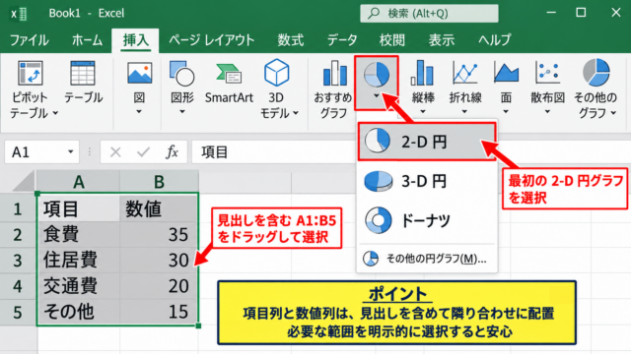This screenshot has height=354, width=631.
Task: Minimize the Excel window
Action: (551, 13)
